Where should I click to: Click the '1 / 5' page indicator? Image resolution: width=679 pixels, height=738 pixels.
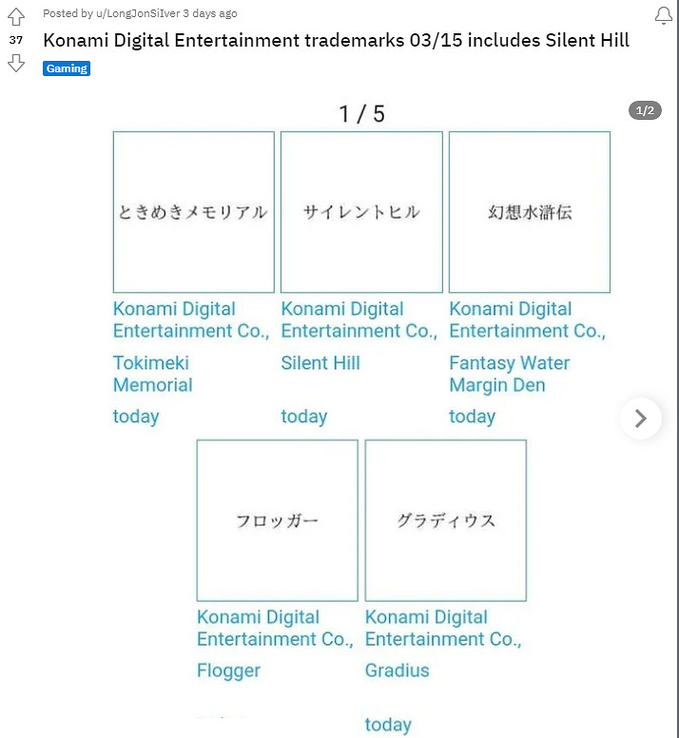coord(362,114)
